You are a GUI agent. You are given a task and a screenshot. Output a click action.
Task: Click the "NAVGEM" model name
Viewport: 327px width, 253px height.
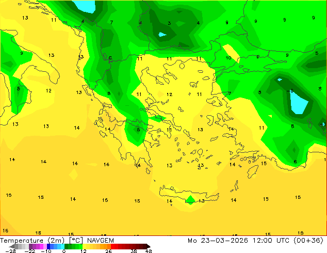[101, 241]
